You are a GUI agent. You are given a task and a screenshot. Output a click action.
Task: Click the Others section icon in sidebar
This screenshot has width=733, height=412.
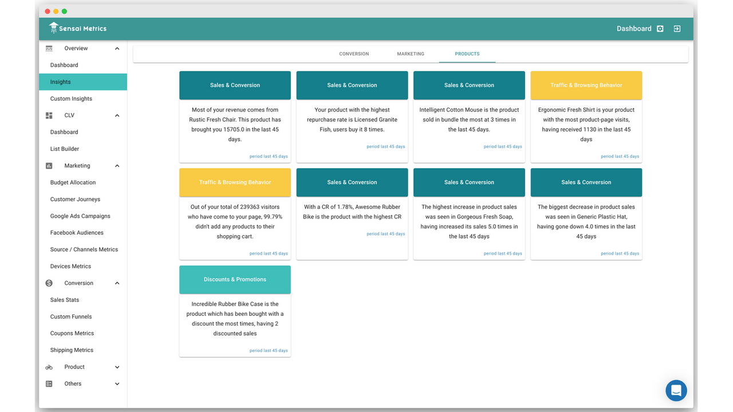point(49,383)
